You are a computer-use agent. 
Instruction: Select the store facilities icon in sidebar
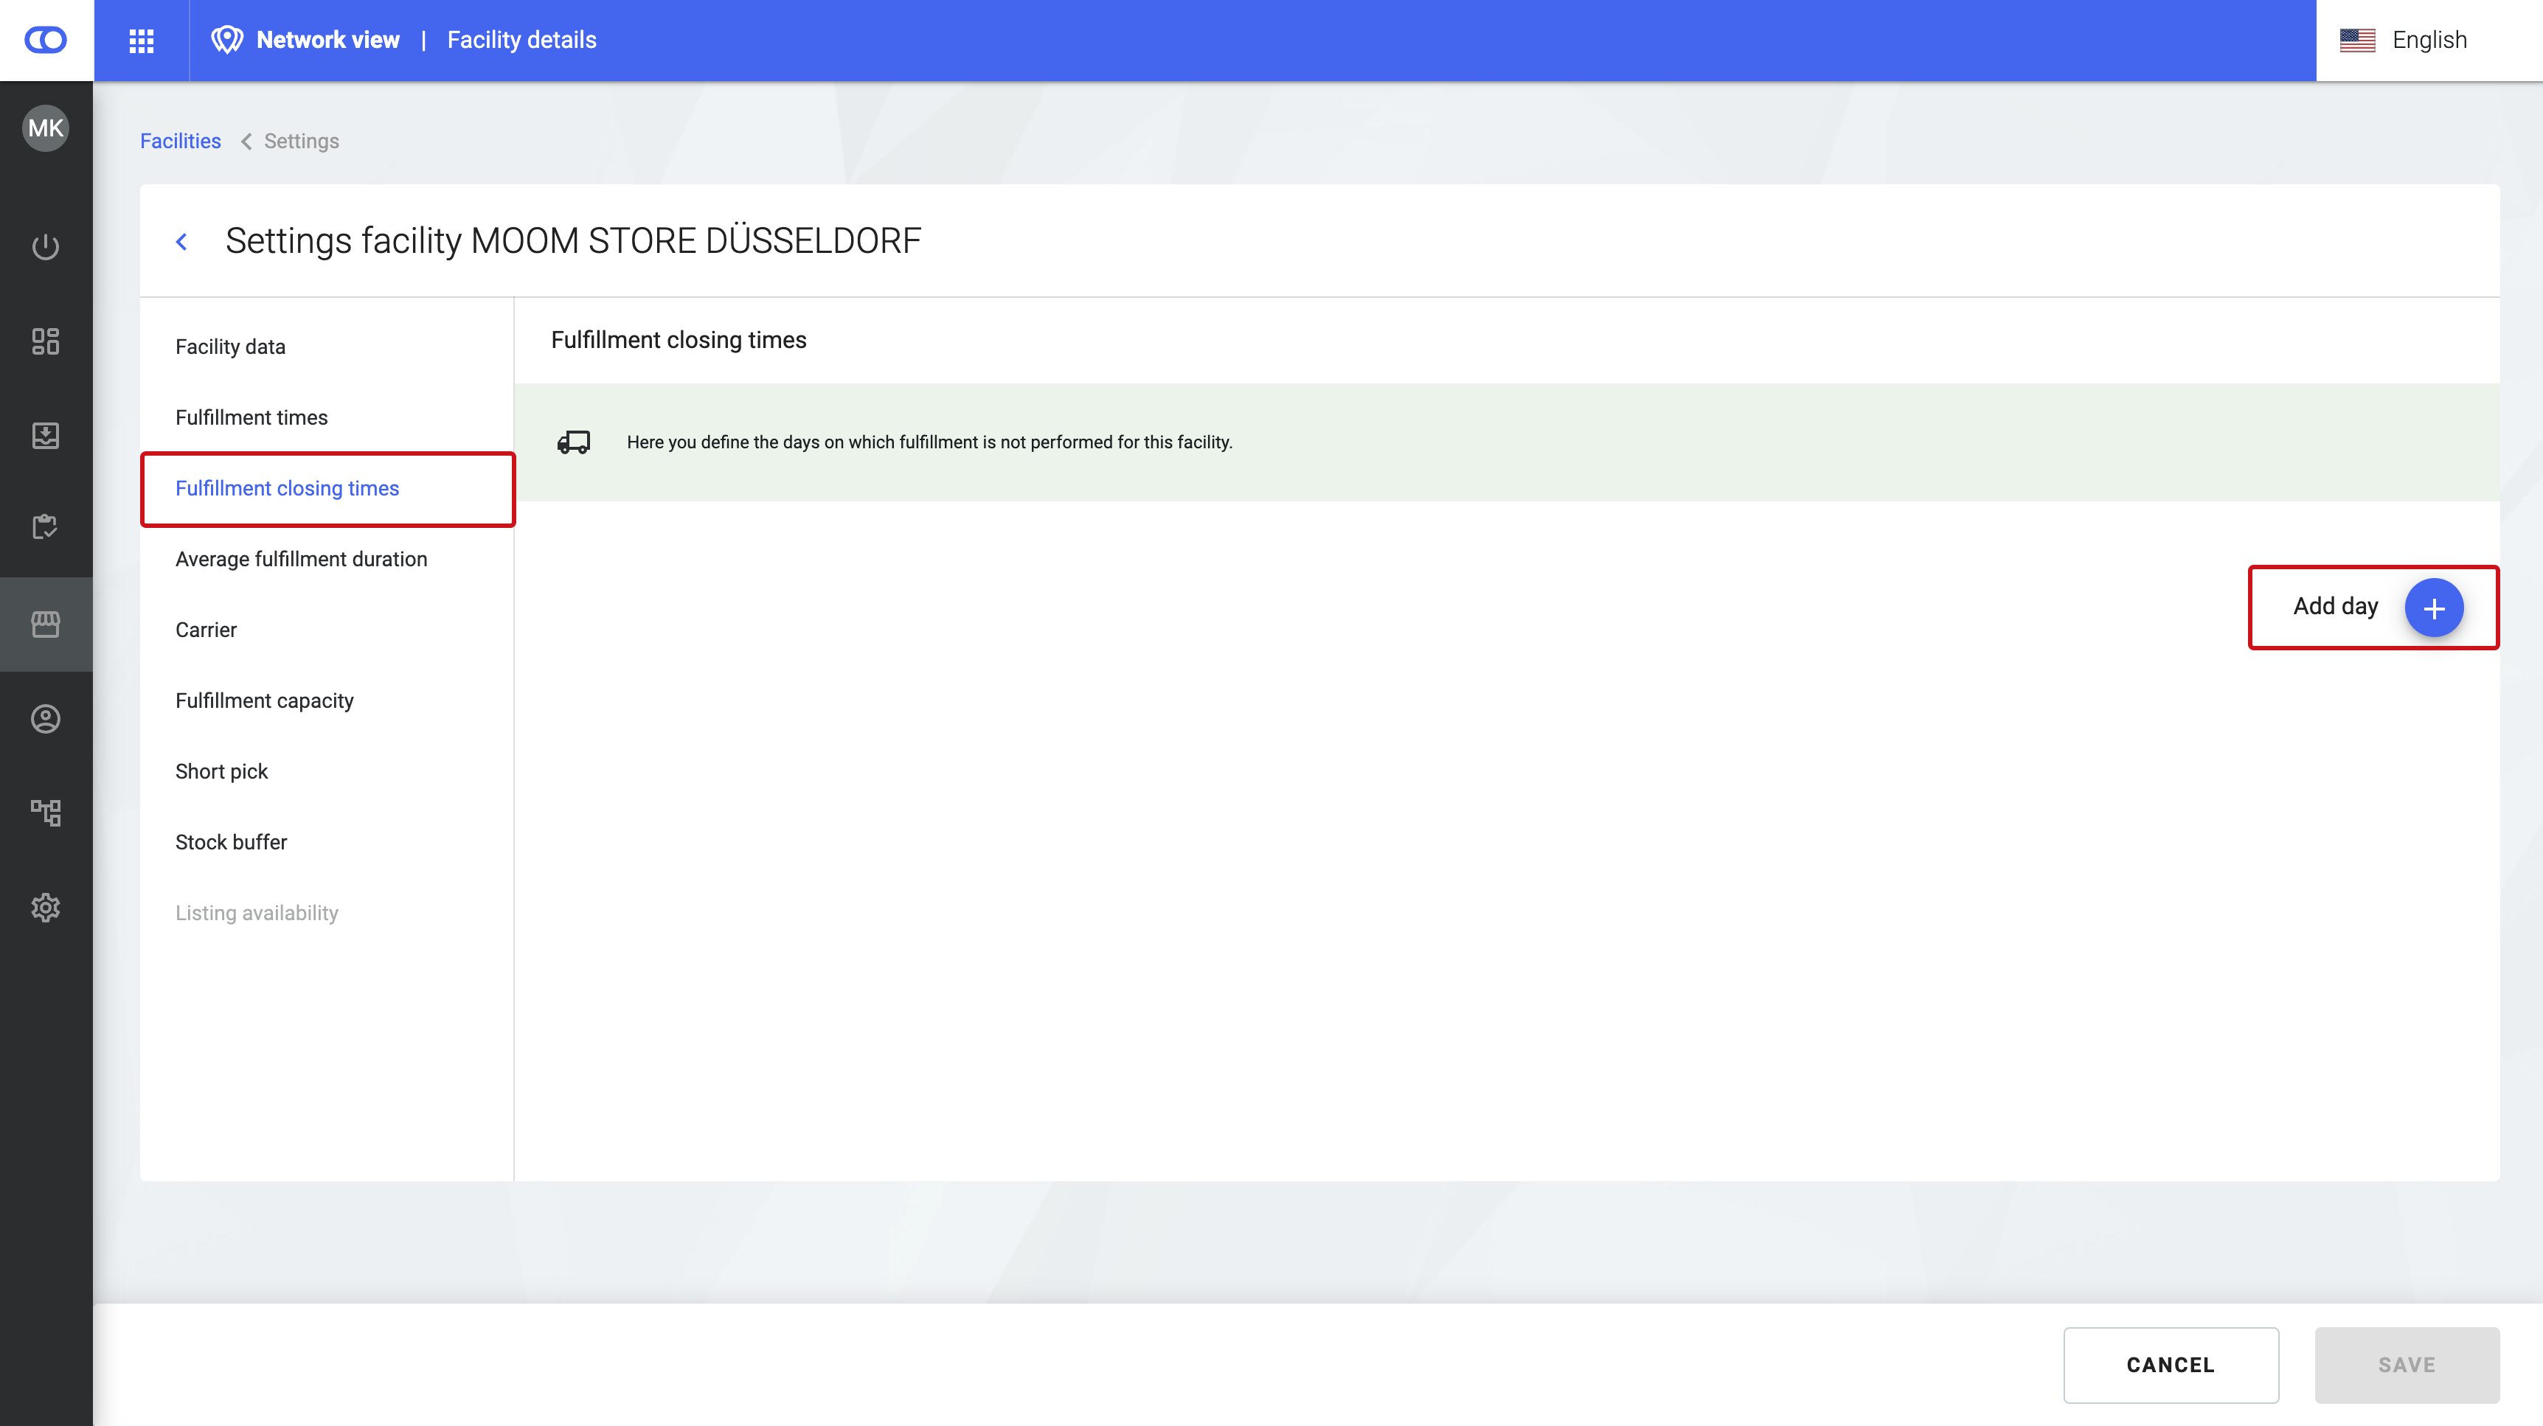46,624
